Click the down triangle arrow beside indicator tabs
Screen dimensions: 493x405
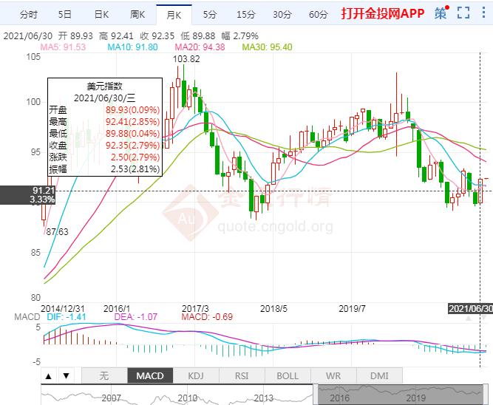point(65,376)
